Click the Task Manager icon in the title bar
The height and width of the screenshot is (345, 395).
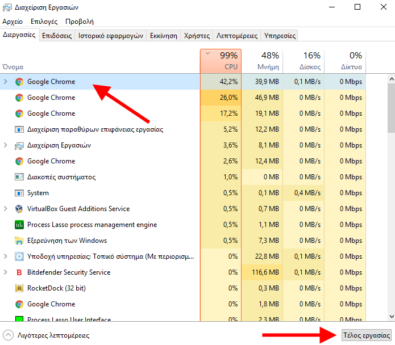(x=7, y=7)
